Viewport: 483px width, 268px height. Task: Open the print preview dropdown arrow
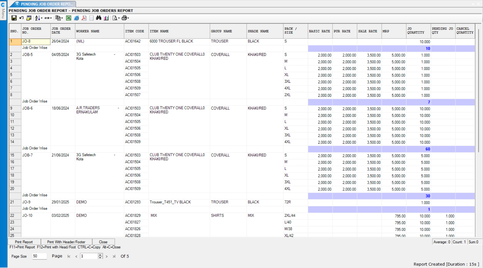[x=119, y=18]
